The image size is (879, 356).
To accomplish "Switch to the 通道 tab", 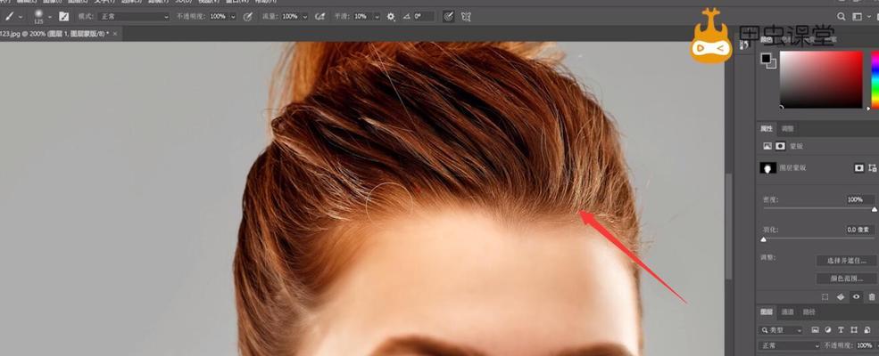I will (788, 311).
